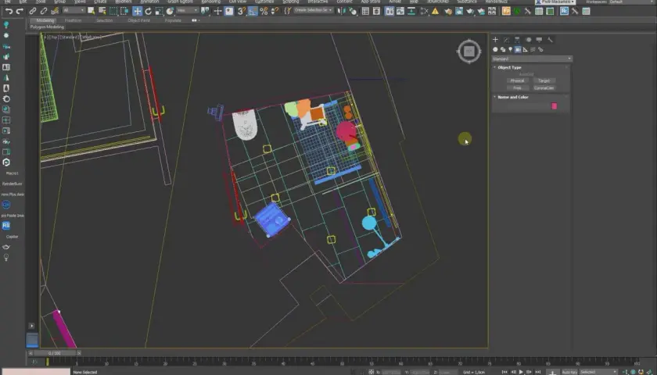Image resolution: width=657 pixels, height=375 pixels.
Task: Collapse the Object Type rollout
Action: click(509, 67)
